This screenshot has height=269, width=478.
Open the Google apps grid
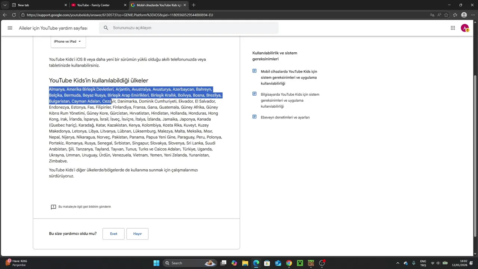(453, 28)
